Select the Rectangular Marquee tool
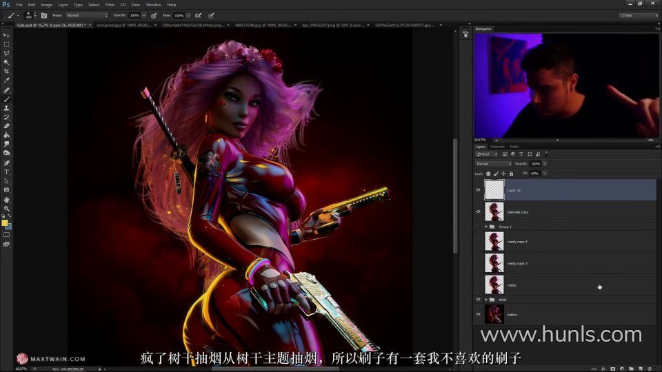 pos(6,44)
